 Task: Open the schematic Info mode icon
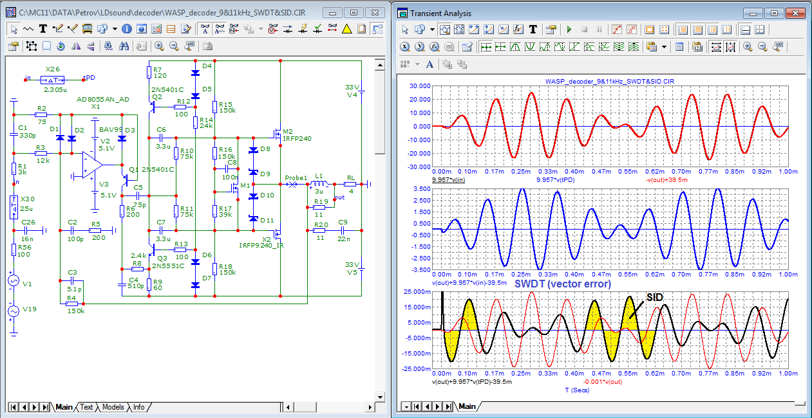126,29
